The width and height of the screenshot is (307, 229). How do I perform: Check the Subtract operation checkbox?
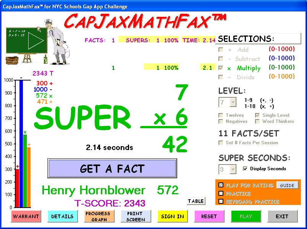pyautogui.click(x=221, y=59)
